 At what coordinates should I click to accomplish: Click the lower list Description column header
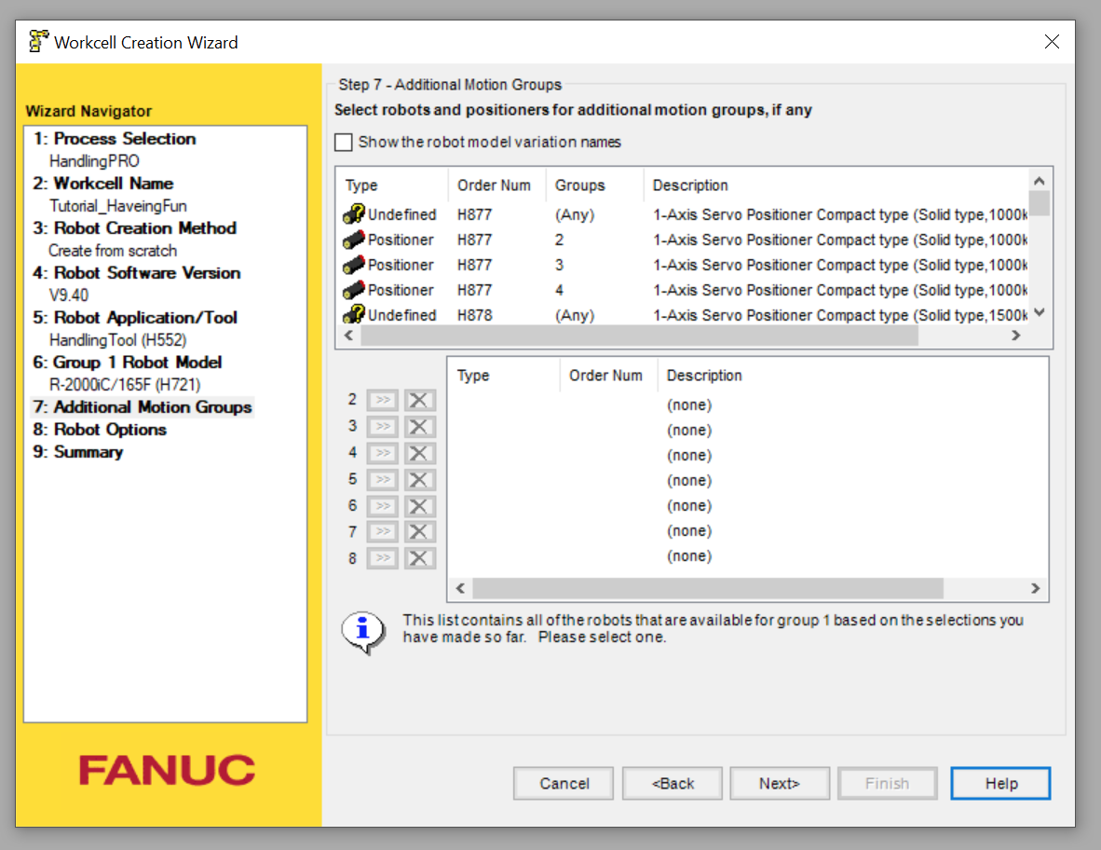pos(852,376)
